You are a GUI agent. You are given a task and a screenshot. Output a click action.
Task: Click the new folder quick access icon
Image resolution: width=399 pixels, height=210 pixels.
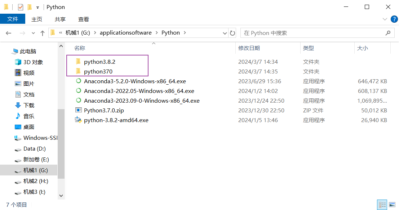[x=30, y=7]
